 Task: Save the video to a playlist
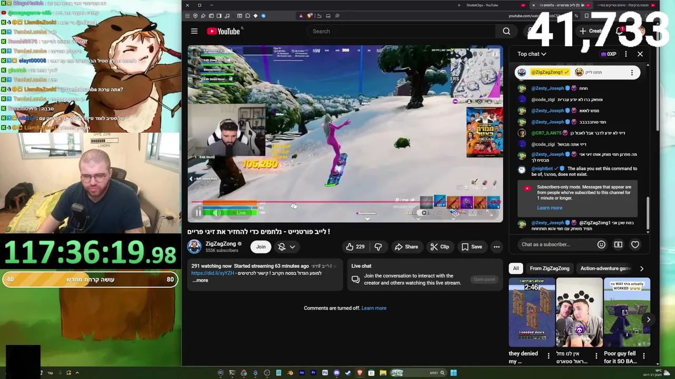[x=471, y=246]
